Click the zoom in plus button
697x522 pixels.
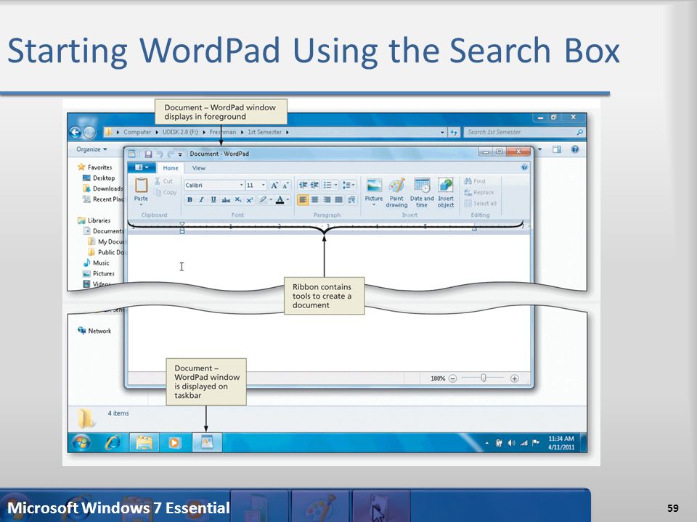pyautogui.click(x=514, y=378)
